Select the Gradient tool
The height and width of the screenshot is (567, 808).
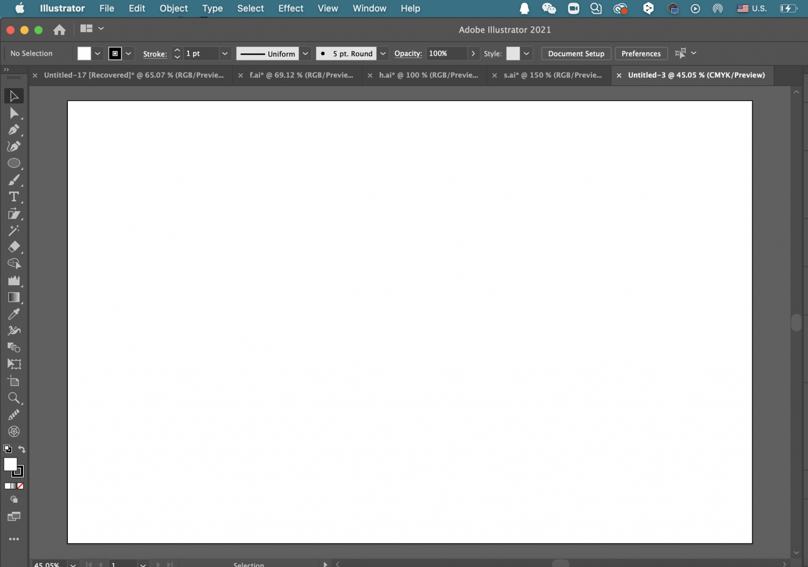14,298
